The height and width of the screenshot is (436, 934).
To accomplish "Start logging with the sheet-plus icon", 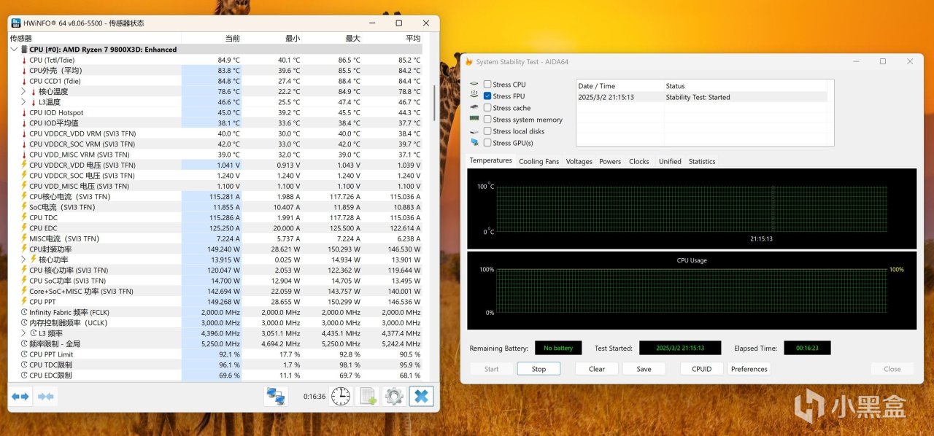I will [x=367, y=397].
